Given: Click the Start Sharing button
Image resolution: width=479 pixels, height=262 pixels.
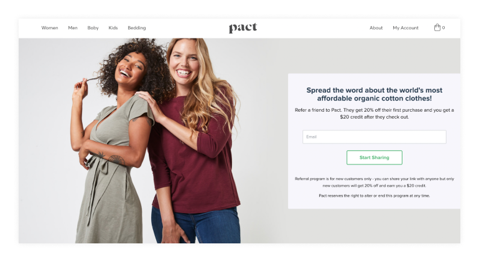Looking at the screenshot, I should point(374,157).
